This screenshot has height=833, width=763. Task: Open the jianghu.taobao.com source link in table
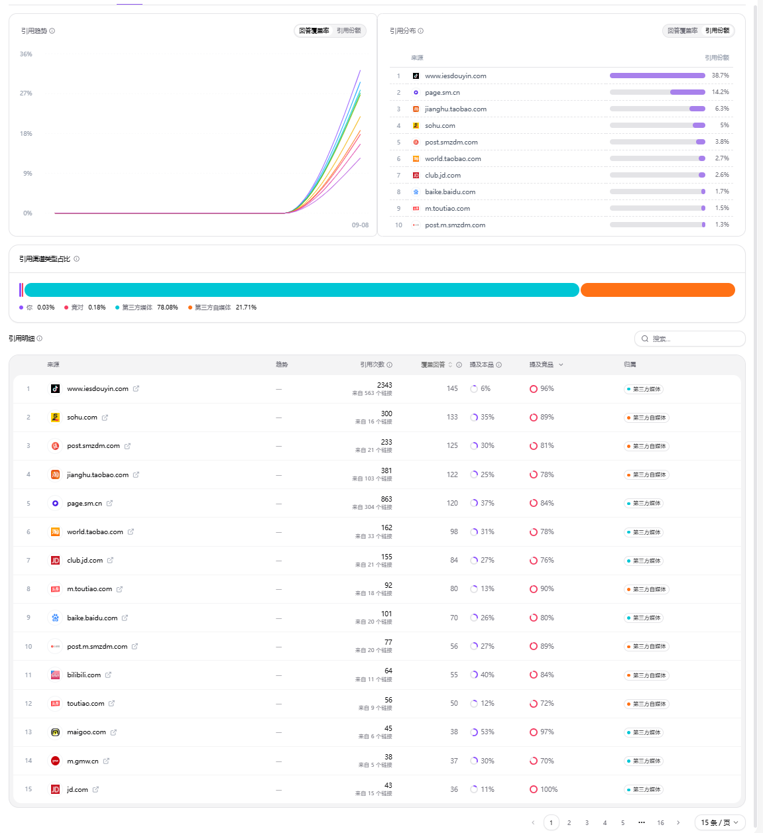pyautogui.click(x=97, y=475)
